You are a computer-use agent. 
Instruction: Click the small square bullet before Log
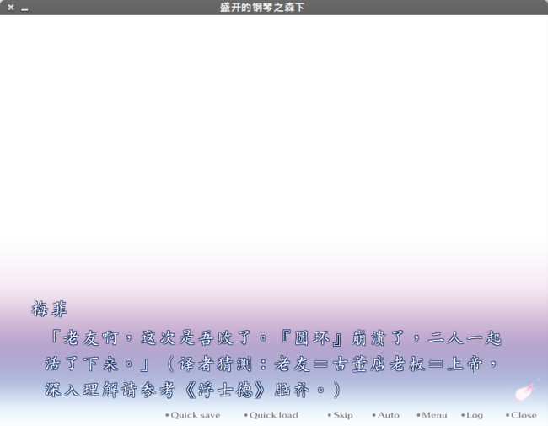click(463, 415)
